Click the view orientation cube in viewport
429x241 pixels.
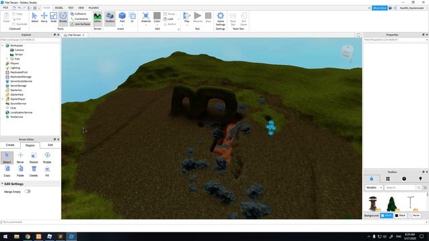tap(348, 52)
